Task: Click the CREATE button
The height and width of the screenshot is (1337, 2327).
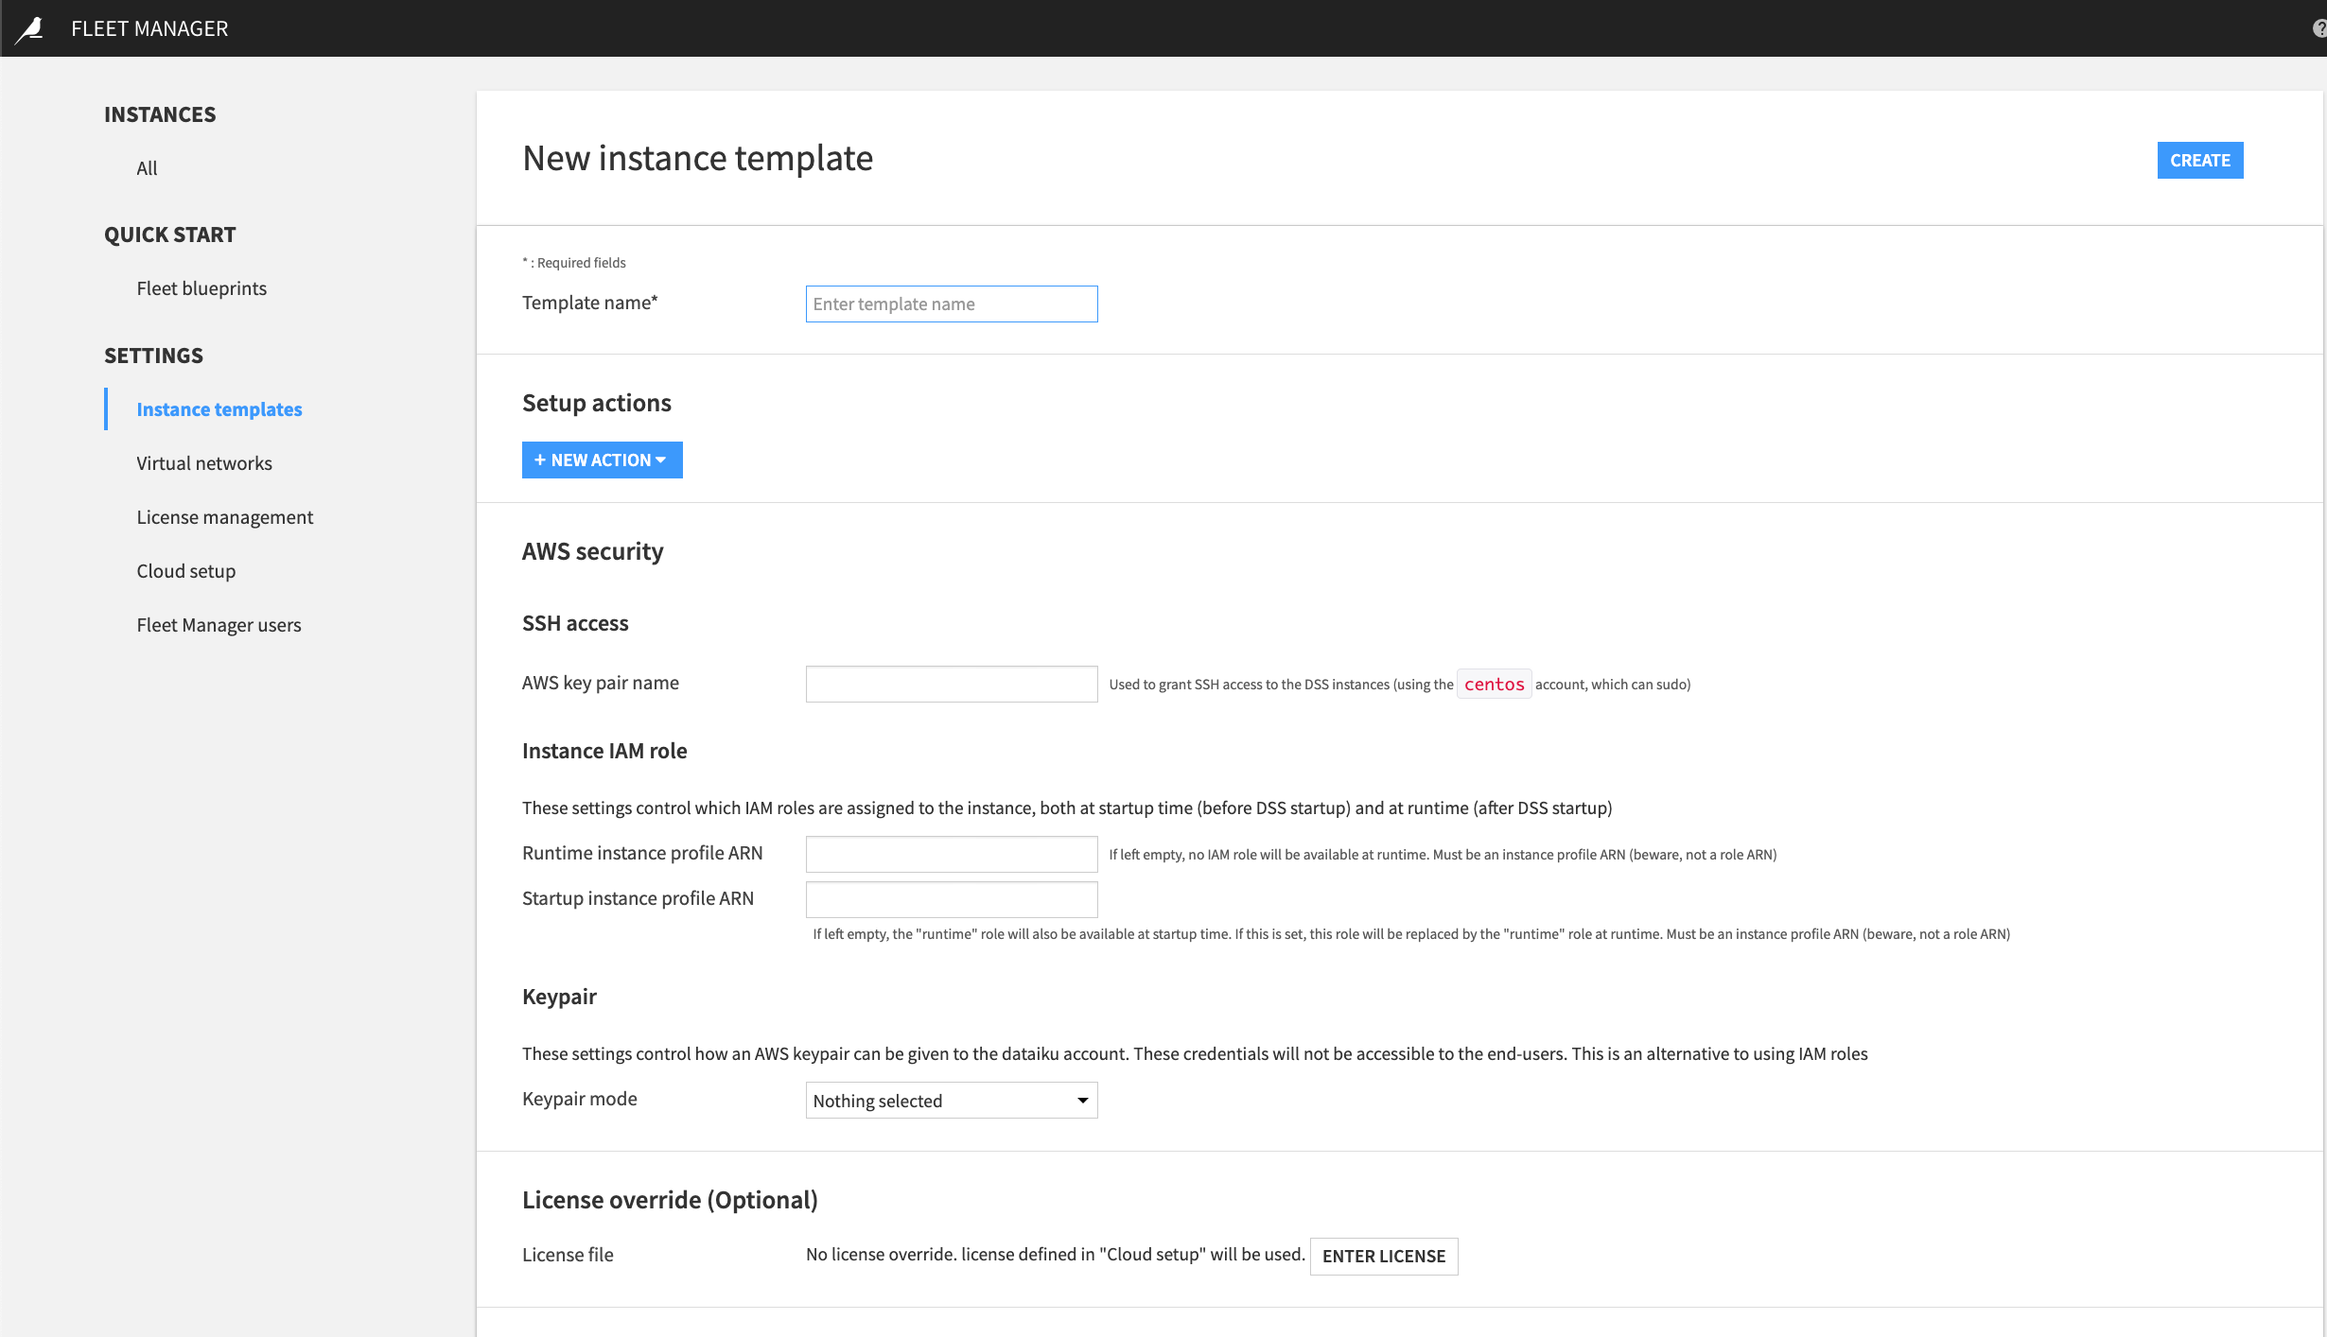Action: point(2199,160)
